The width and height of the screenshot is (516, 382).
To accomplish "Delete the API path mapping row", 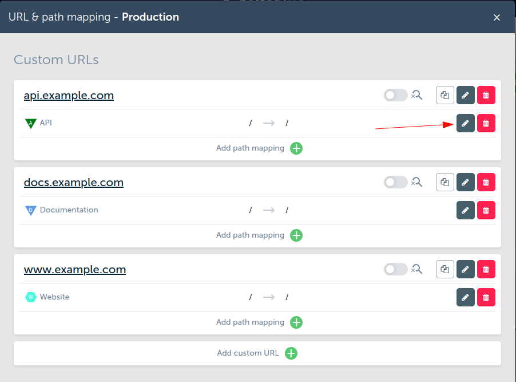I will pyautogui.click(x=486, y=123).
